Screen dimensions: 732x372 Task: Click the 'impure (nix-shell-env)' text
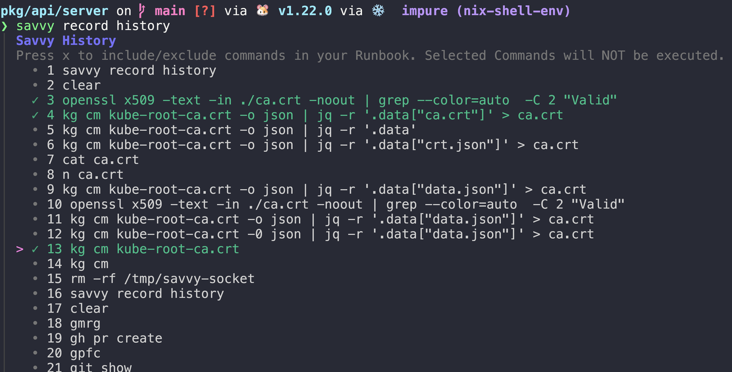(486, 11)
